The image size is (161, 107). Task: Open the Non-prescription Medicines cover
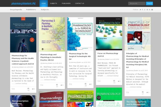tap(23, 101)
